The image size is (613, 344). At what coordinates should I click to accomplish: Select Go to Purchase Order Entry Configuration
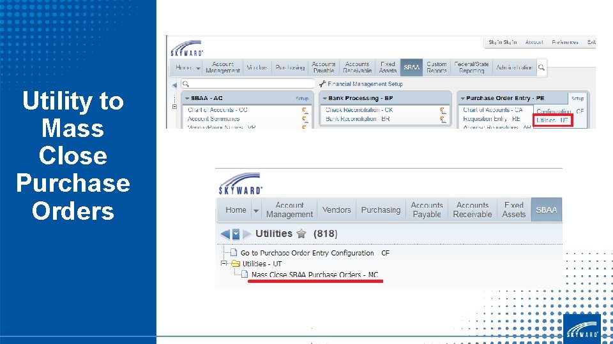315,253
